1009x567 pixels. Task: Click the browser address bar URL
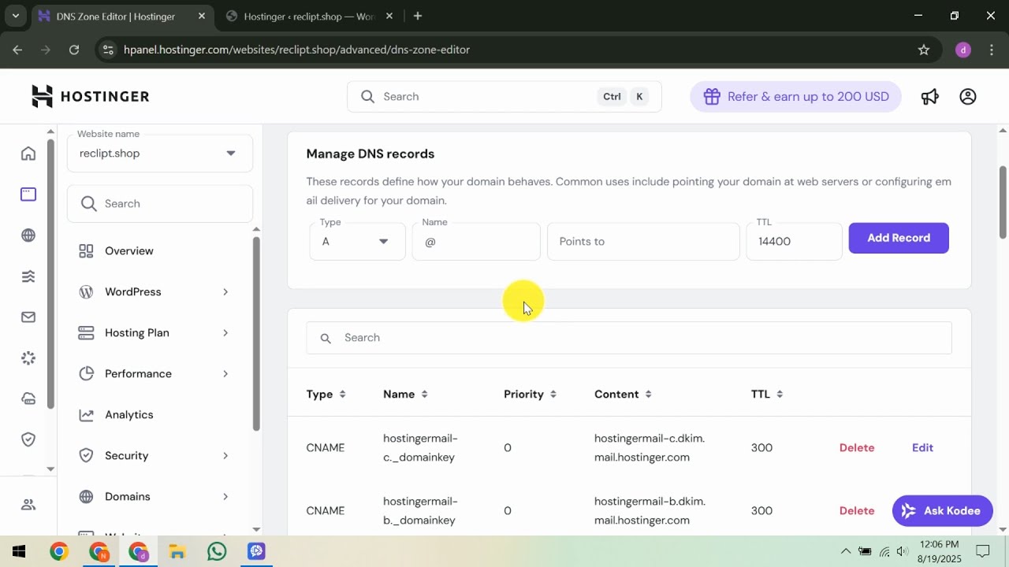pyautogui.click(x=296, y=50)
